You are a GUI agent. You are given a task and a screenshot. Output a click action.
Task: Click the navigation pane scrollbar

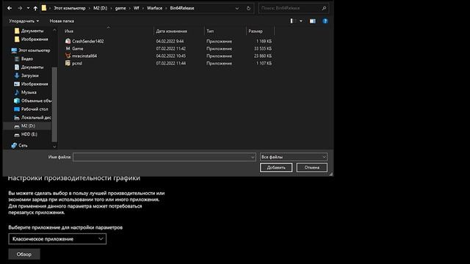54,104
